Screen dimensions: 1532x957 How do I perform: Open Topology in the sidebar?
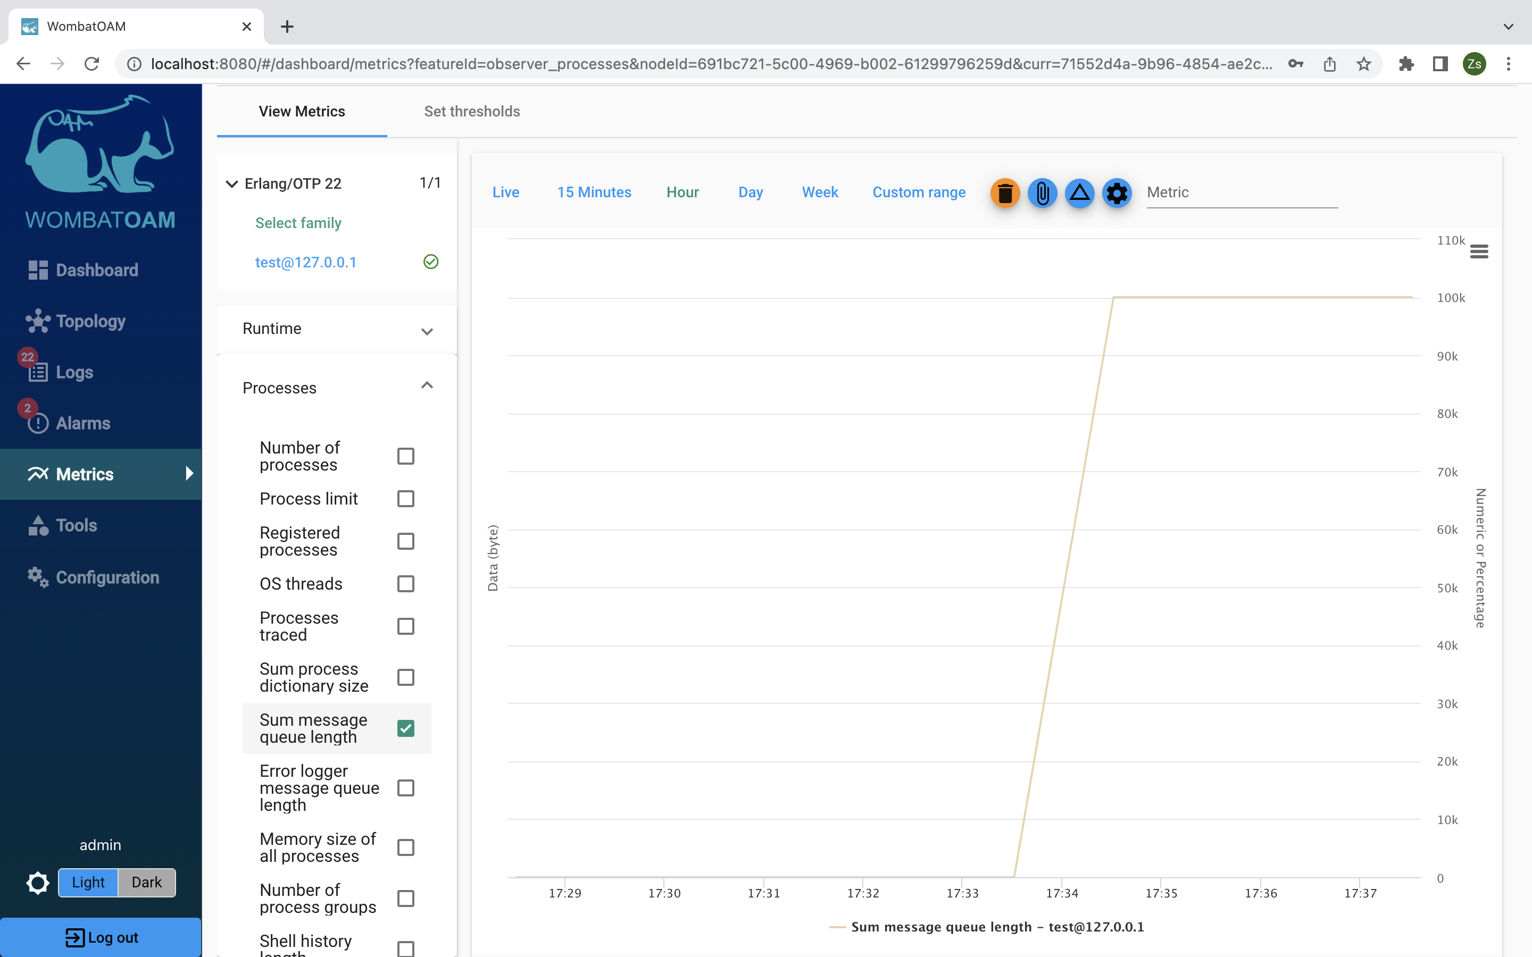(x=76, y=321)
